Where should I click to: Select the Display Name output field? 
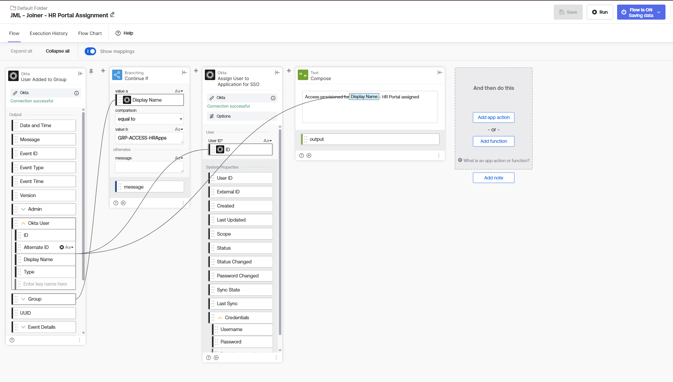(x=45, y=259)
